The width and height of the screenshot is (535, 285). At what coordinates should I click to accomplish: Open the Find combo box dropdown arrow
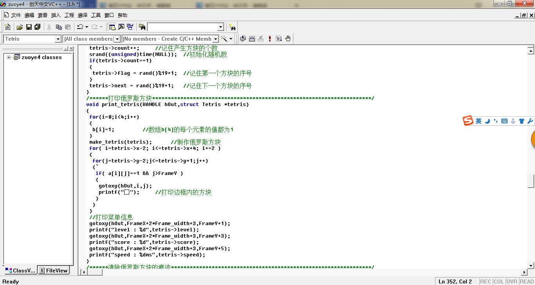coord(221,27)
